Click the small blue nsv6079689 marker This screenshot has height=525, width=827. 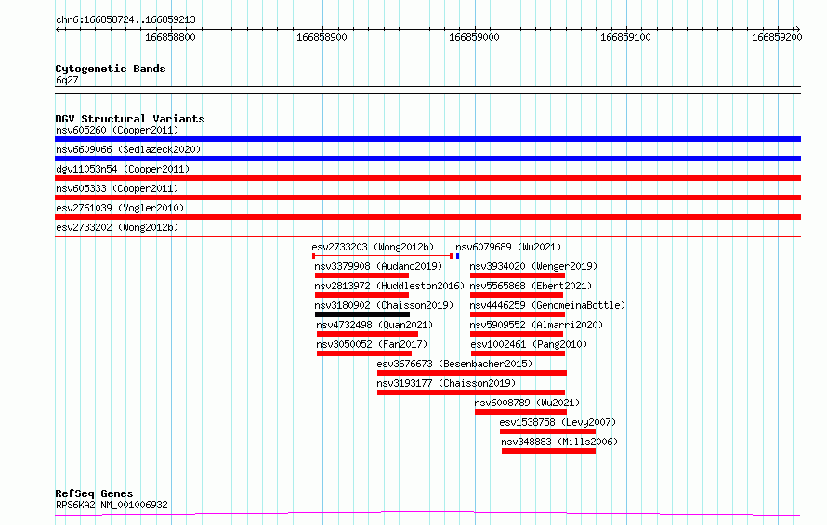457,256
